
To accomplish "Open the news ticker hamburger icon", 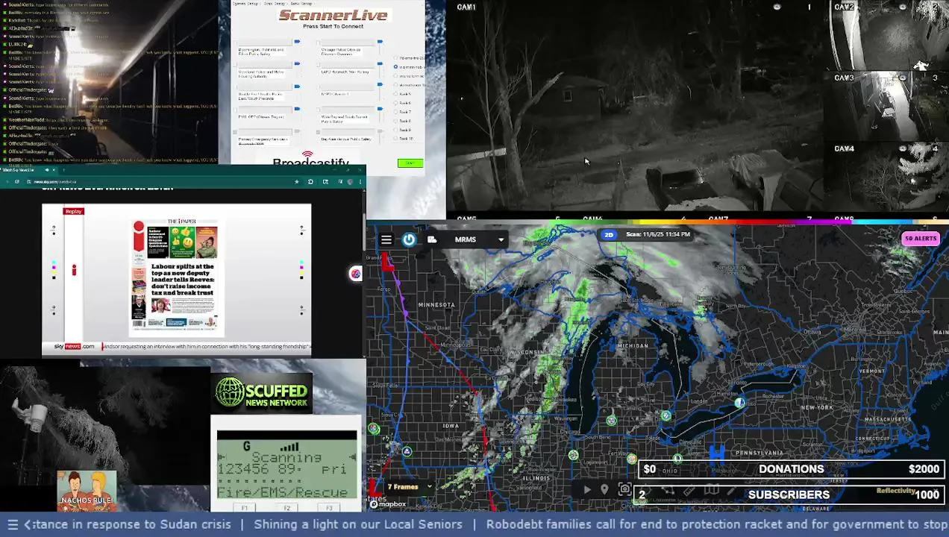I will pyautogui.click(x=13, y=524).
